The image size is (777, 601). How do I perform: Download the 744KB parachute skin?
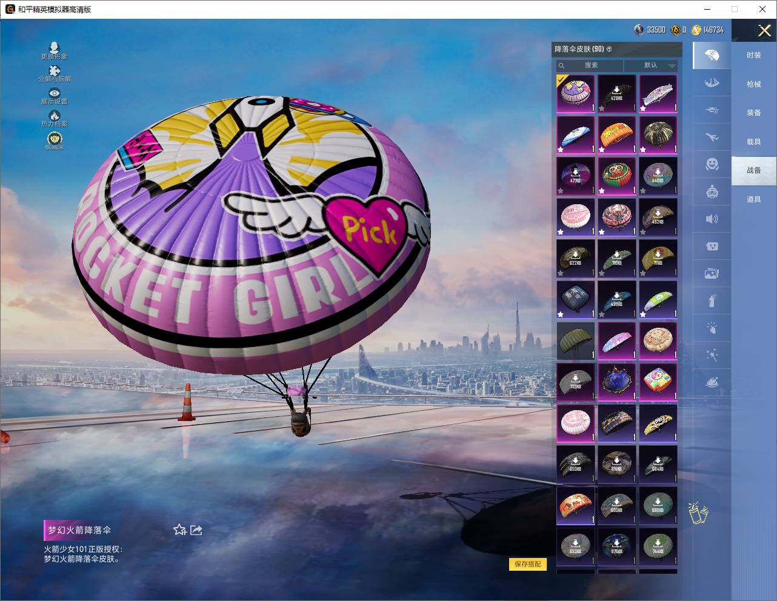pyautogui.click(x=658, y=546)
